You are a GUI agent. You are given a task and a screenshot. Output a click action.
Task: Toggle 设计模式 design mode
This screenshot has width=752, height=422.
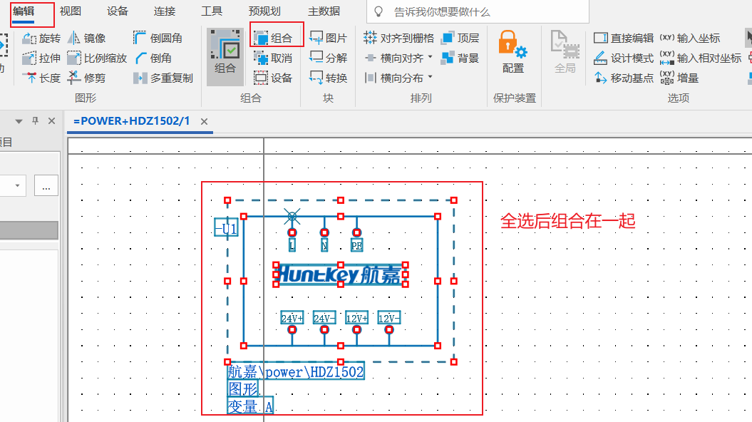624,58
